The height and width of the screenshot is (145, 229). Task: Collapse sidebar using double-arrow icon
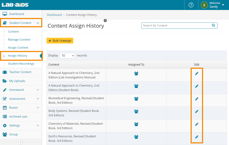[x=21, y=142]
